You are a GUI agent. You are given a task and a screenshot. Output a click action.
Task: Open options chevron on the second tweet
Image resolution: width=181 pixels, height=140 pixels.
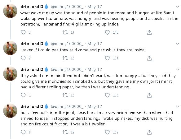[x=177, y=44]
